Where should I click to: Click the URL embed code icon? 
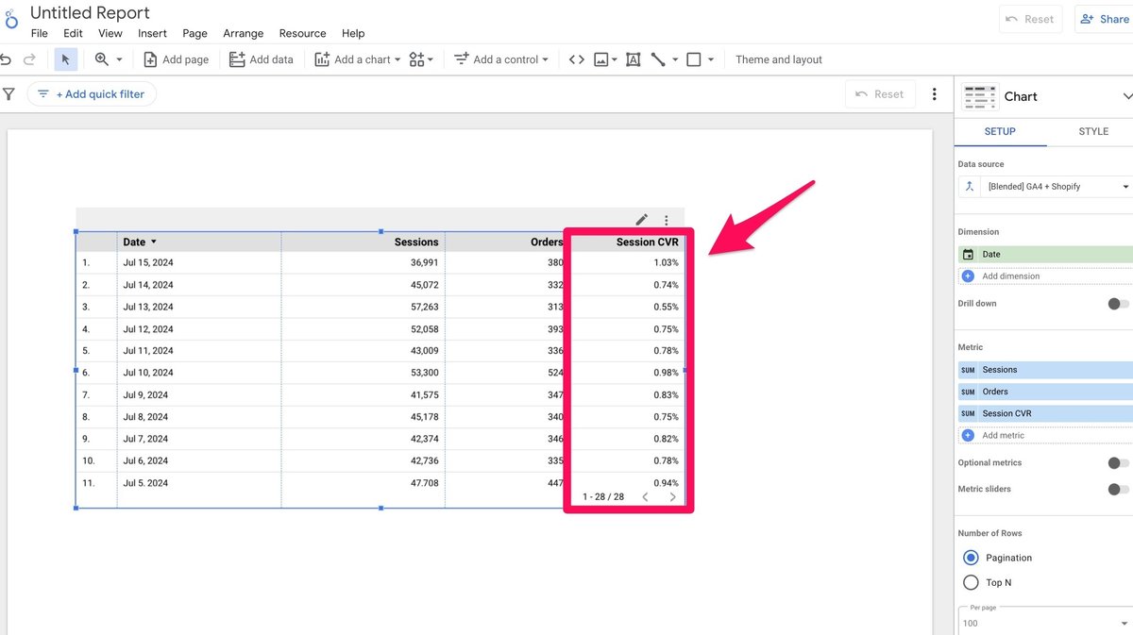pos(576,59)
